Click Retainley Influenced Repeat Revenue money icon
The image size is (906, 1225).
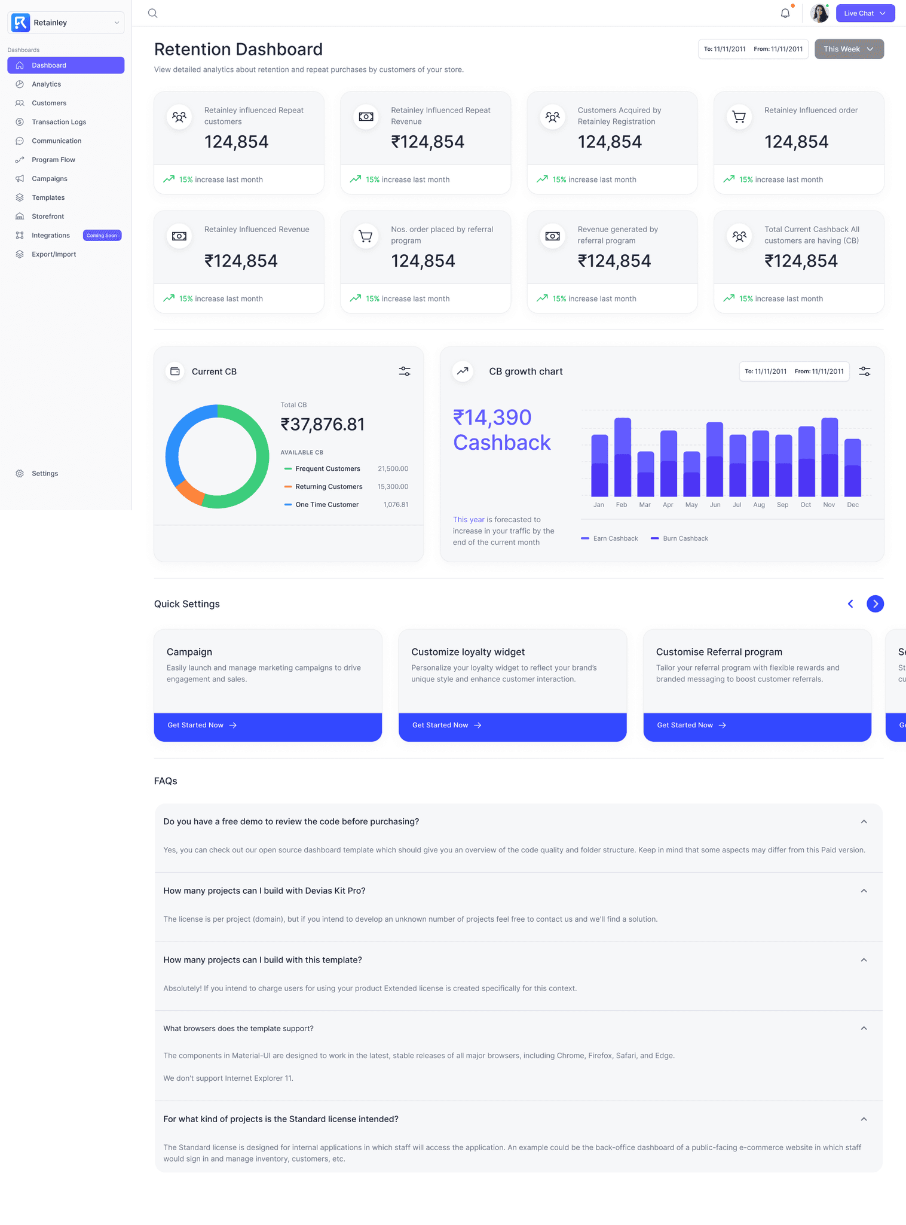366,117
